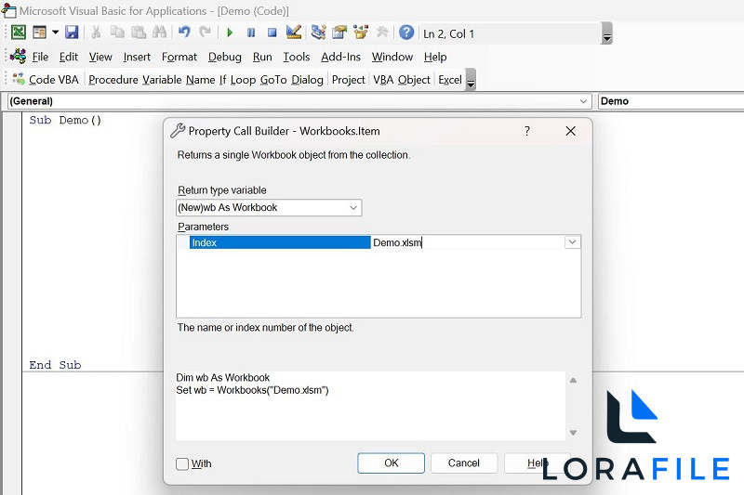Click the generated code preview box
The image size is (744, 495).
coord(370,406)
